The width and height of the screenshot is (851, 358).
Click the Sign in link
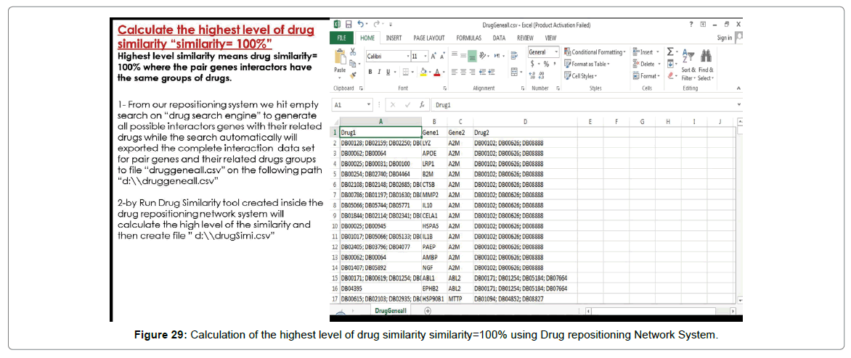pyautogui.click(x=724, y=38)
